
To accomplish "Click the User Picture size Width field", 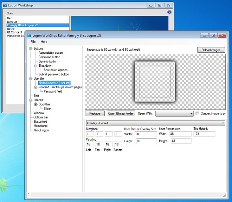I will coord(181,134).
